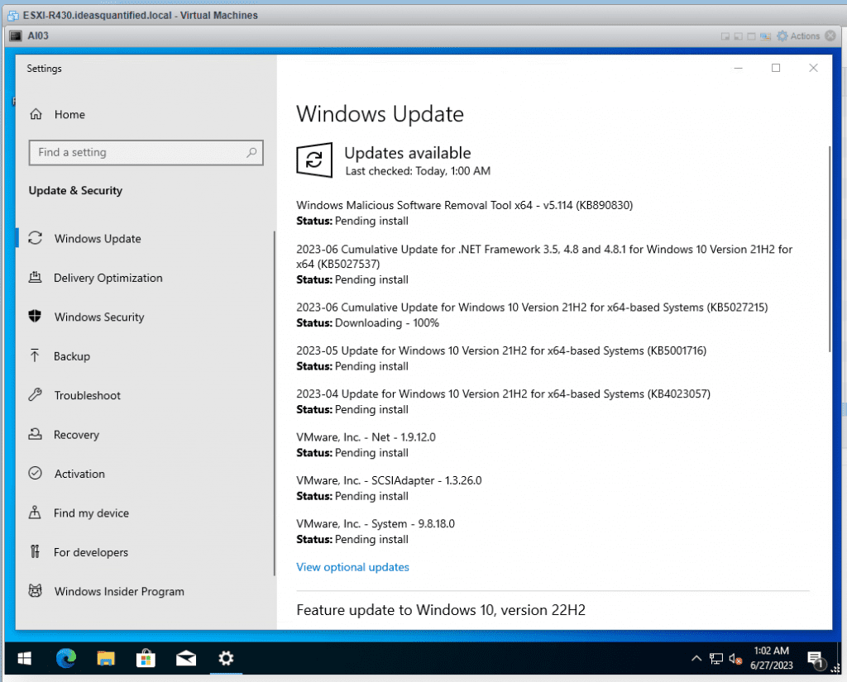Click the Update & Security section header
Image resolution: width=847 pixels, height=682 pixels.
tap(75, 191)
